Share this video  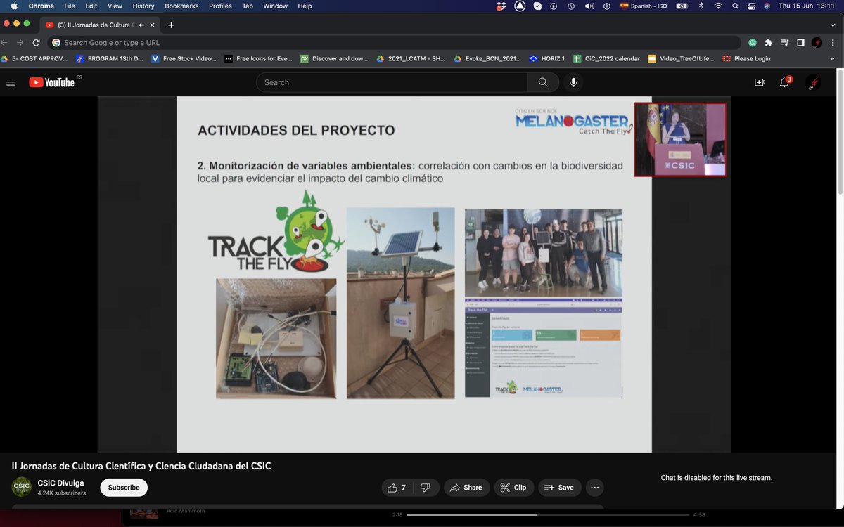point(466,488)
